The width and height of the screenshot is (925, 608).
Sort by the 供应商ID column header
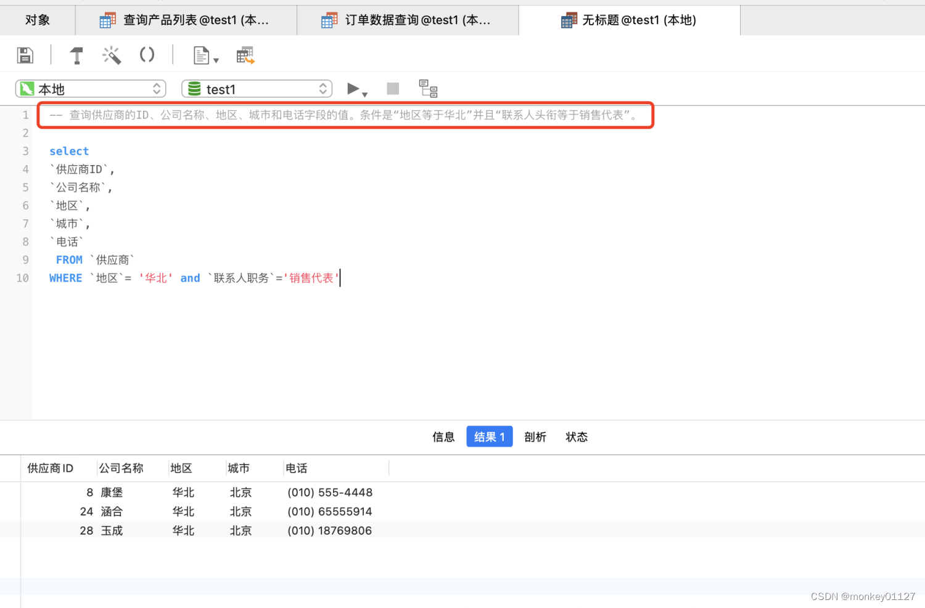[59, 468]
